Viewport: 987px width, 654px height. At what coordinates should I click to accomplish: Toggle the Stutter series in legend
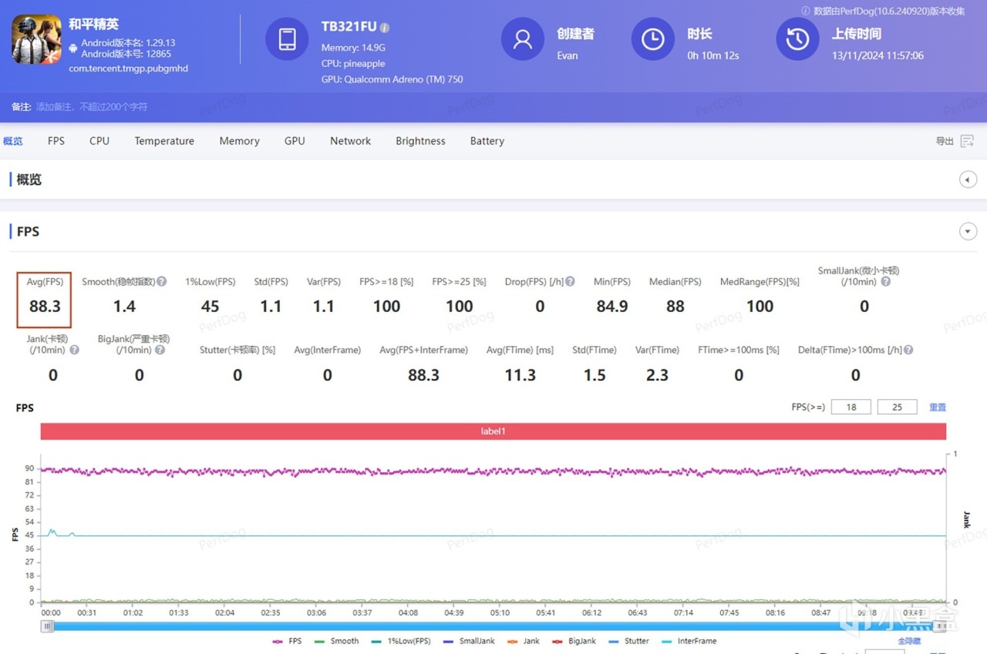[x=628, y=641]
